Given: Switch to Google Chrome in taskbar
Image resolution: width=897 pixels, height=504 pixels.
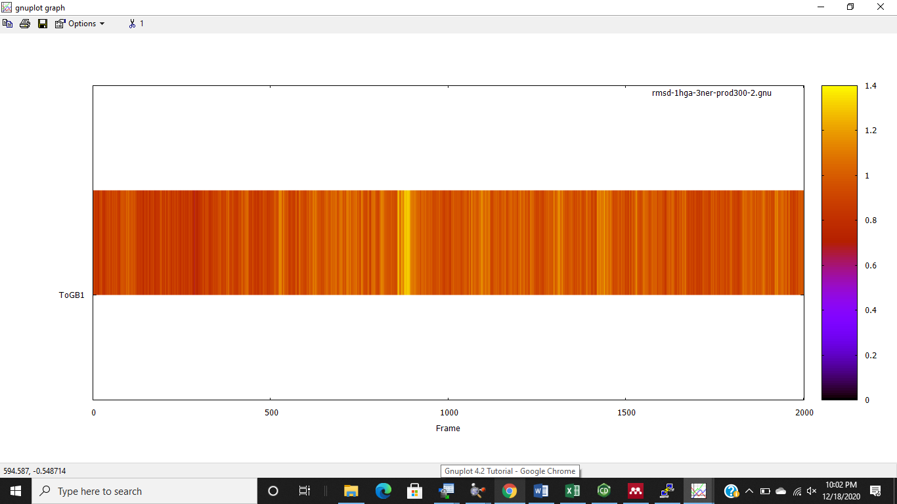Looking at the screenshot, I should click(x=510, y=491).
